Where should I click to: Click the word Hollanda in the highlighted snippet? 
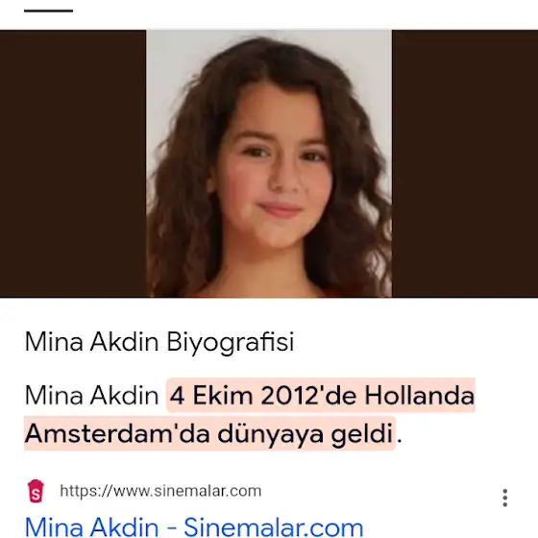(x=419, y=396)
